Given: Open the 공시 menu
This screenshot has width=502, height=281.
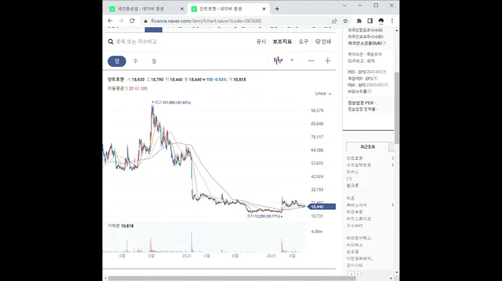Looking at the screenshot, I should [x=261, y=42].
